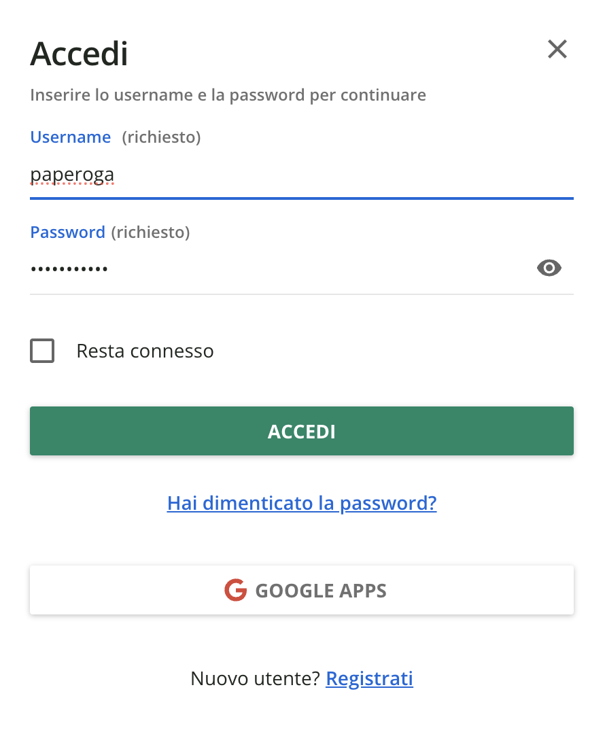Viewport: 605px width, 730px height.
Task: Click the richiesto hint beside Password
Action: click(x=150, y=232)
